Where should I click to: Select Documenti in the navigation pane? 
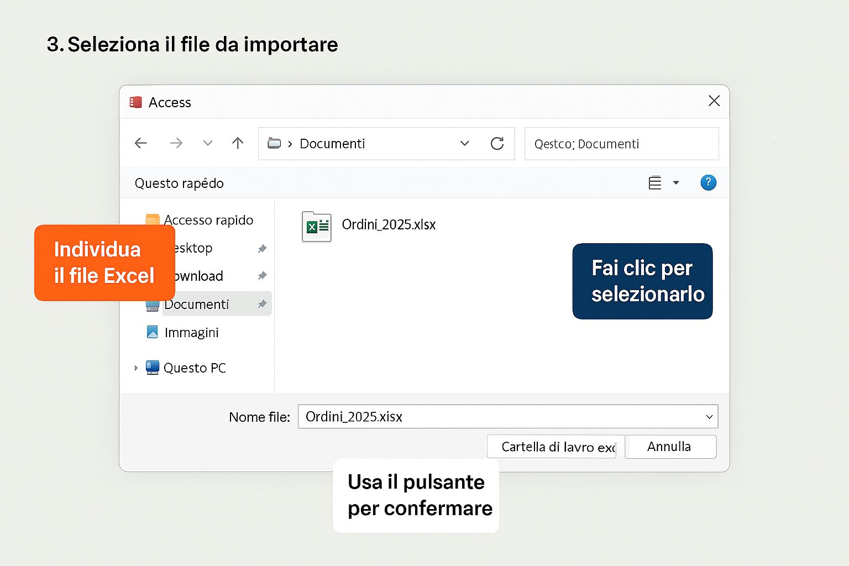[x=197, y=305]
